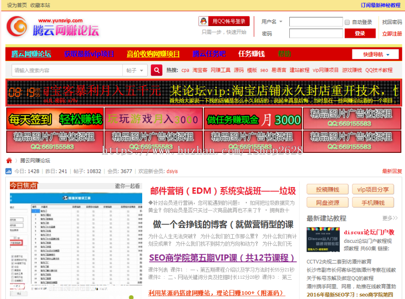The image size is (405, 299).
Task: Click the home icon in the breadcrumb bar
Action: [x=8, y=160]
